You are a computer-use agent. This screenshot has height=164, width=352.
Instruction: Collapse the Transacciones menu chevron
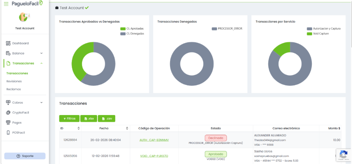coord(41,63)
